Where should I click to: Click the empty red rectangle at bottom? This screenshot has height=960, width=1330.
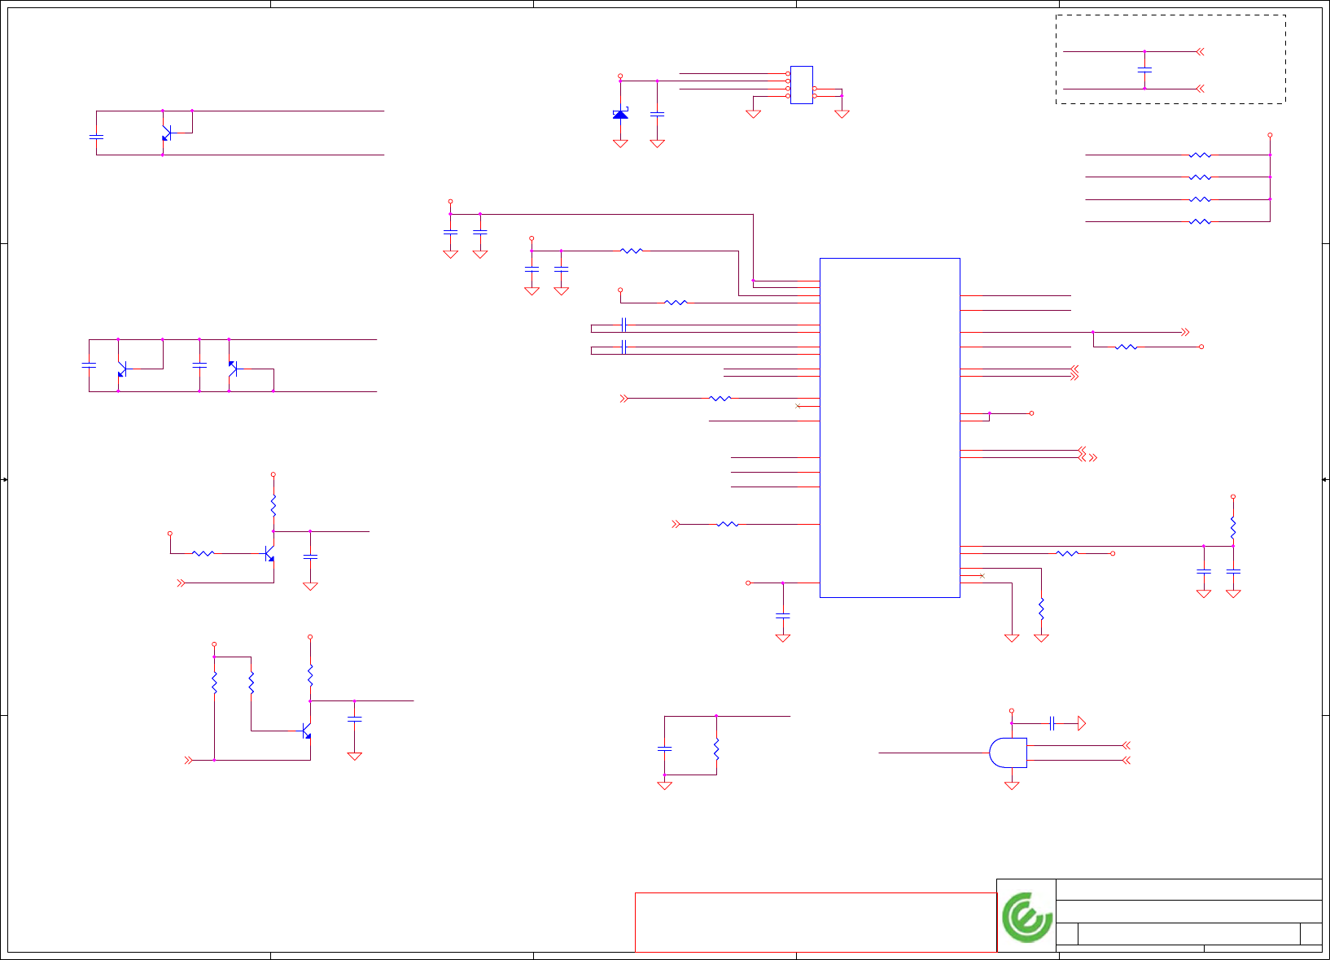point(816,922)
